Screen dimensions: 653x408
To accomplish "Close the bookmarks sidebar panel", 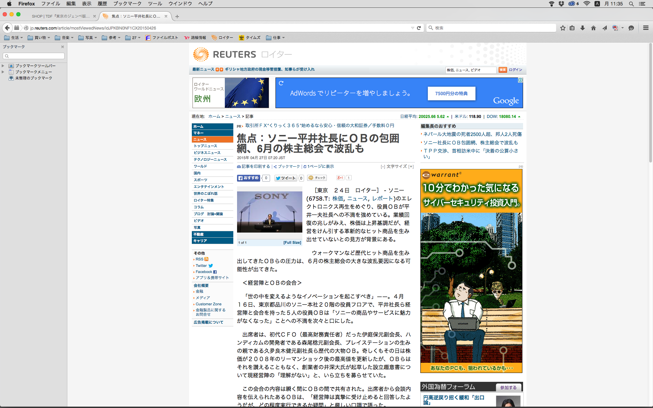I will click(x=62, y=47).
